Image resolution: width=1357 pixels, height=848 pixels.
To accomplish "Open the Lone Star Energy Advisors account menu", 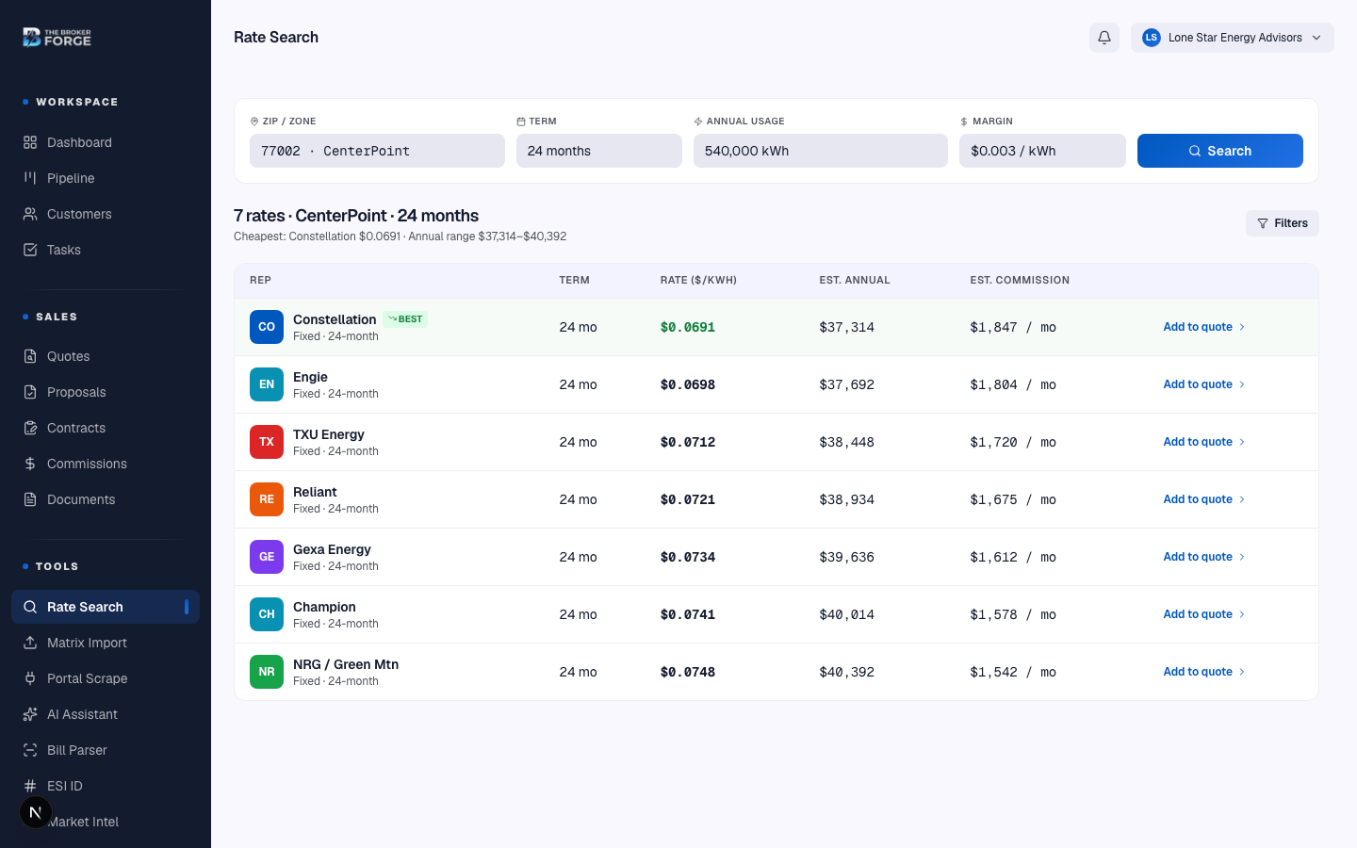I will click(1233, 38).
